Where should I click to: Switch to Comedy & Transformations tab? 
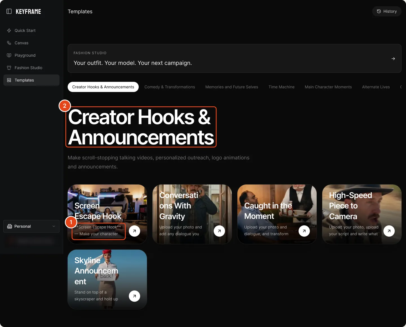tap(170, 87)
